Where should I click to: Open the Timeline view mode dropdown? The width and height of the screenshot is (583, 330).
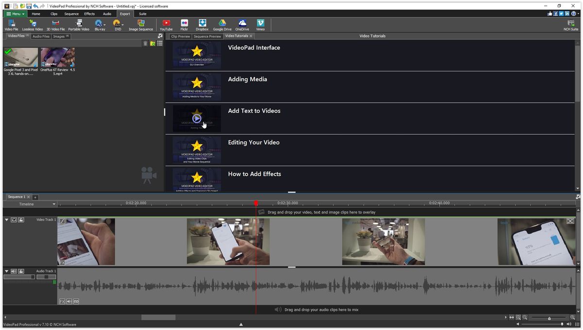point(54,204)
